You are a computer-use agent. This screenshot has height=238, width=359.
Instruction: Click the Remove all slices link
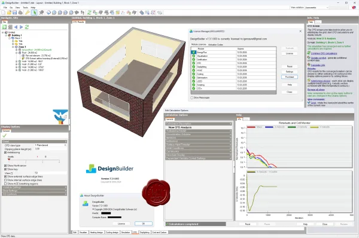[x=316, y=90]
